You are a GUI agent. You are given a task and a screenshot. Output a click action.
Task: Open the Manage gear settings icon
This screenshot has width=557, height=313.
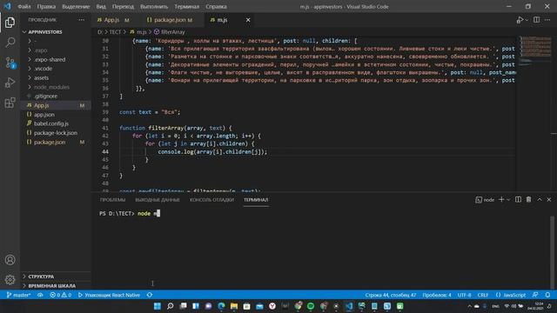pyautogui.click(x=10, y=280)
